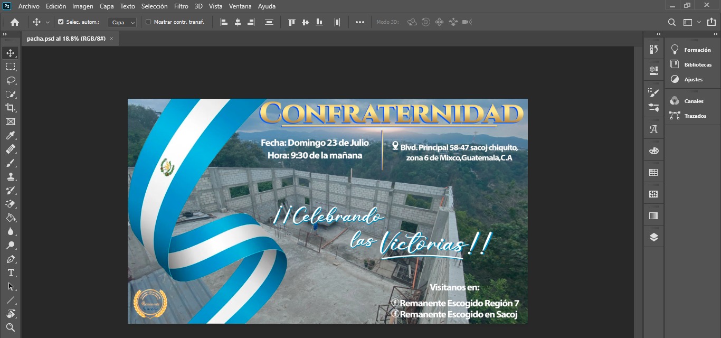The image size is (721, 338).
Task: Select the Crop tool
Action: tap(11, 108)
